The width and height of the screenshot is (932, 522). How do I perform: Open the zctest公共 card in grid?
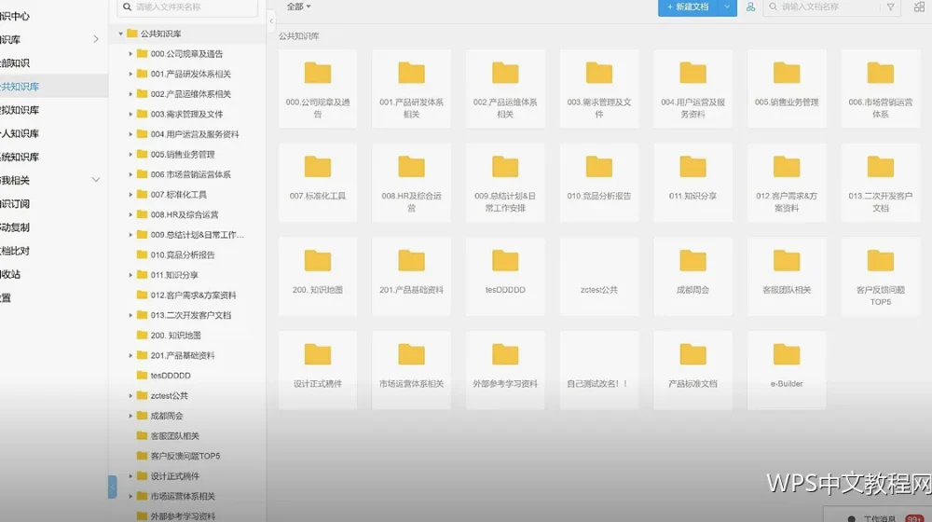pyautogui.click(x=599, y=277)
